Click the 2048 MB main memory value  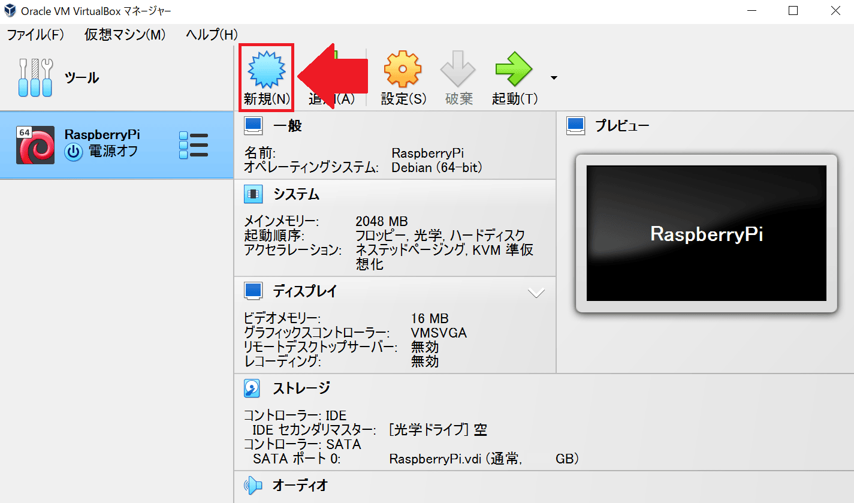click(x=382, y=221)
